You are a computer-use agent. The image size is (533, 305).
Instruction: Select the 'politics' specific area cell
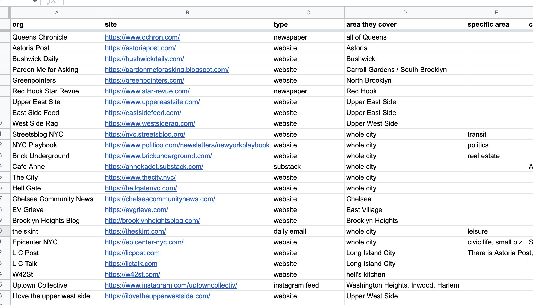pyautogui.click(x=496, y=145)
